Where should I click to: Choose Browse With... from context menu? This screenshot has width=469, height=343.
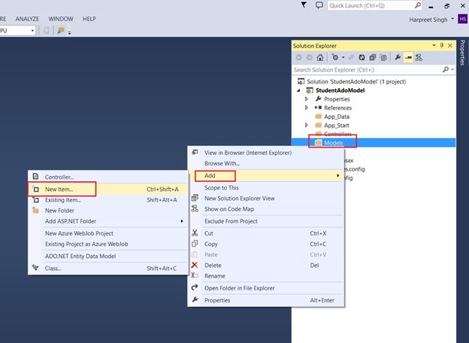coord(222,163)
